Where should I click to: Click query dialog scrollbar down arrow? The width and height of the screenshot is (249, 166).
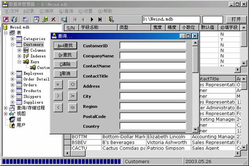point(195,130)
